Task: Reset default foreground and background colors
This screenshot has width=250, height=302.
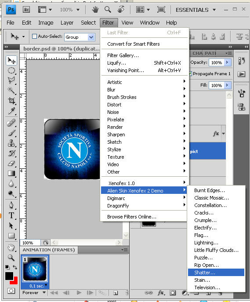Action: point(7,267)
